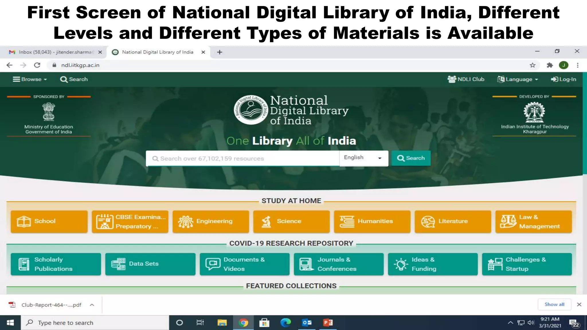Open Challenges & Startup repository
This screenshot has width=587, height=330.
(x=527, y=264)
